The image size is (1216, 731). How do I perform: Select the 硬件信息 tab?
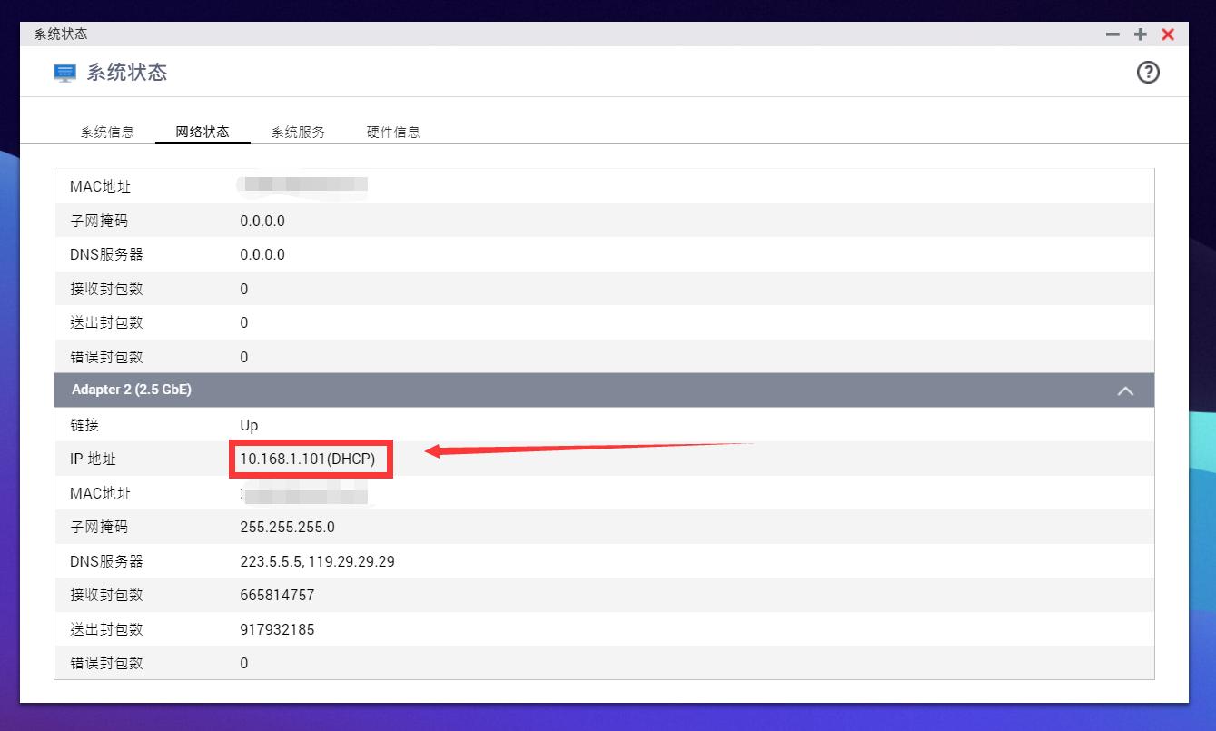coord(391,131)
